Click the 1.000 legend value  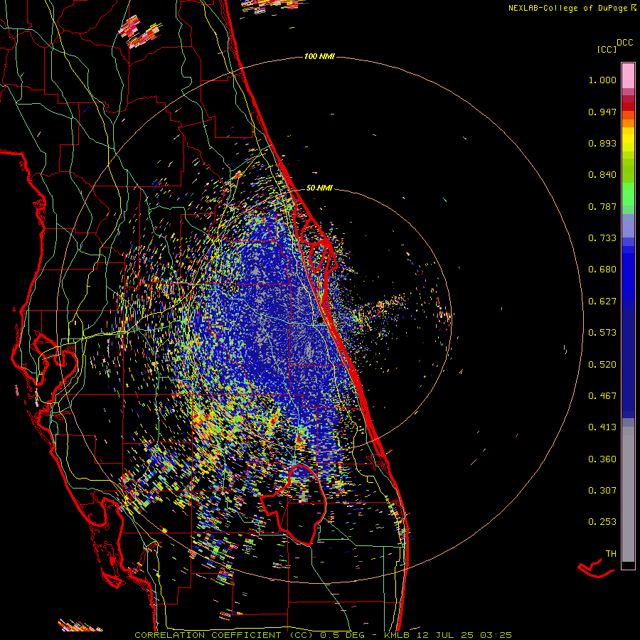[602, 80]
